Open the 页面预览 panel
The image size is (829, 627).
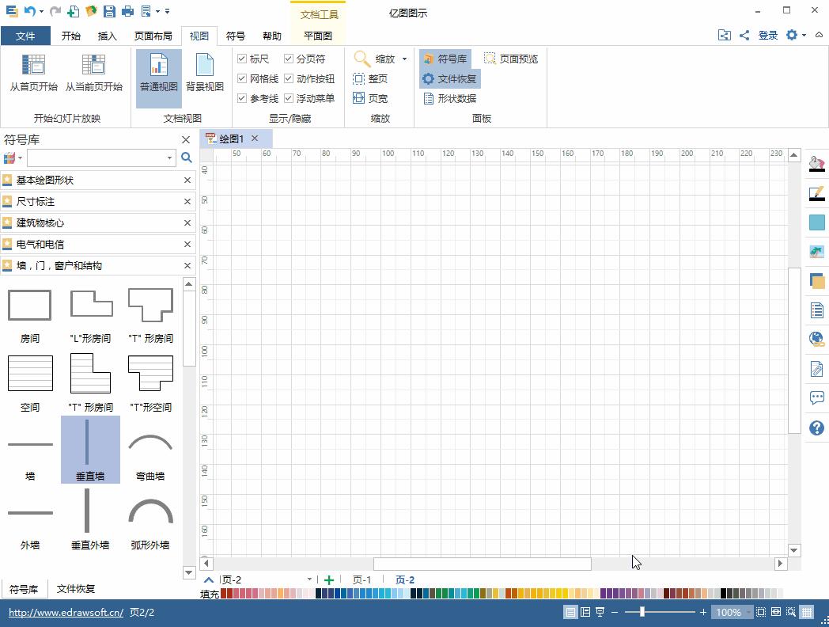coord(511,59)
